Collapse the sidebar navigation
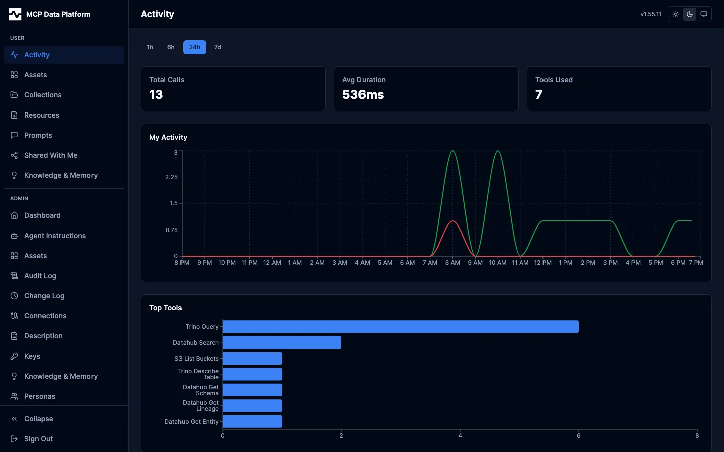This screenshot has width=724, height=452. tap(38, 419)
